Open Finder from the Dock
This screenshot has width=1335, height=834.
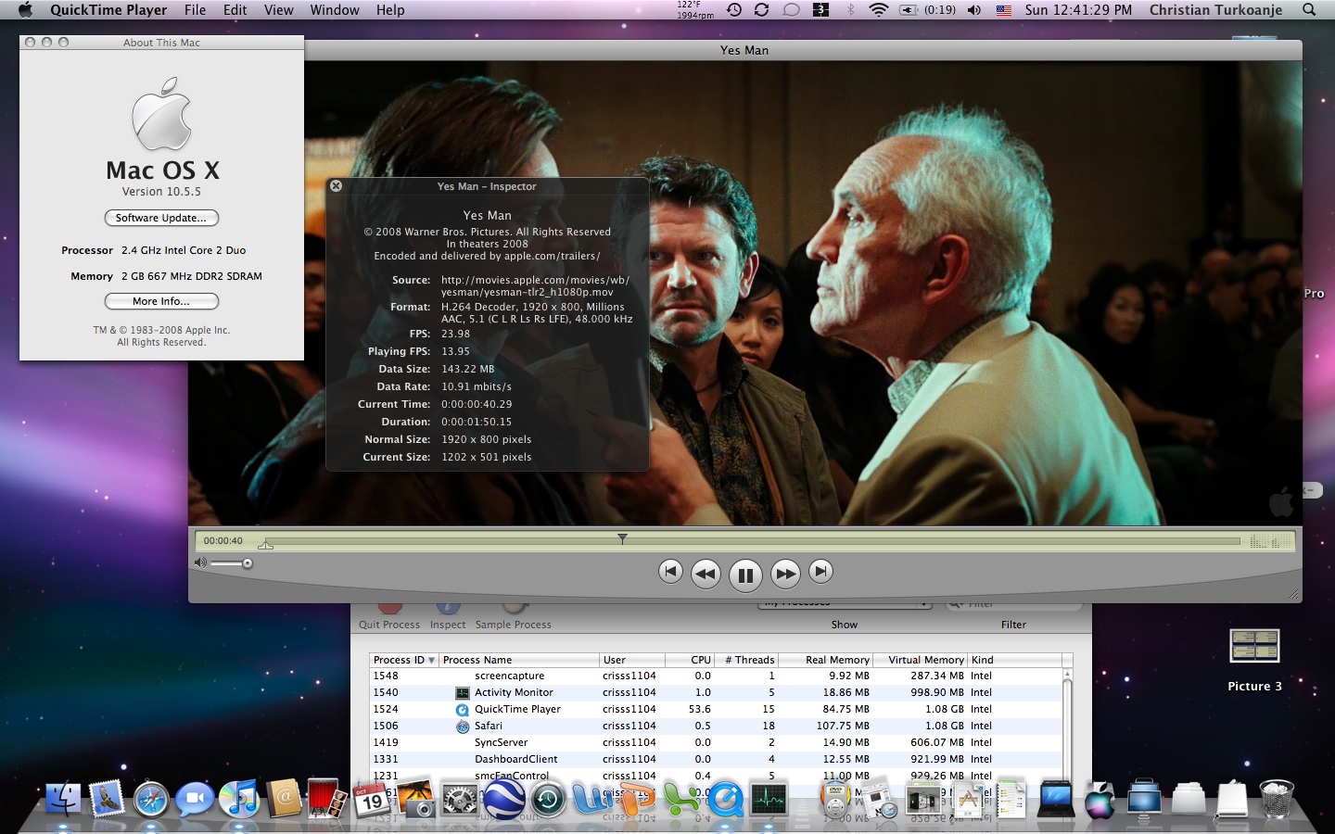[63, 798]
